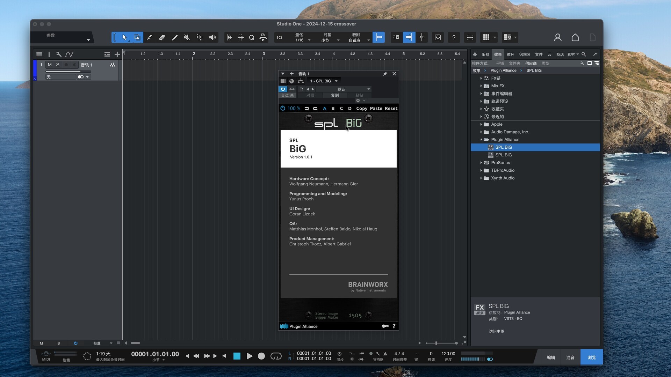Click the Stop transport button
This screenshot has height=377, width=671.
point(237,356)
